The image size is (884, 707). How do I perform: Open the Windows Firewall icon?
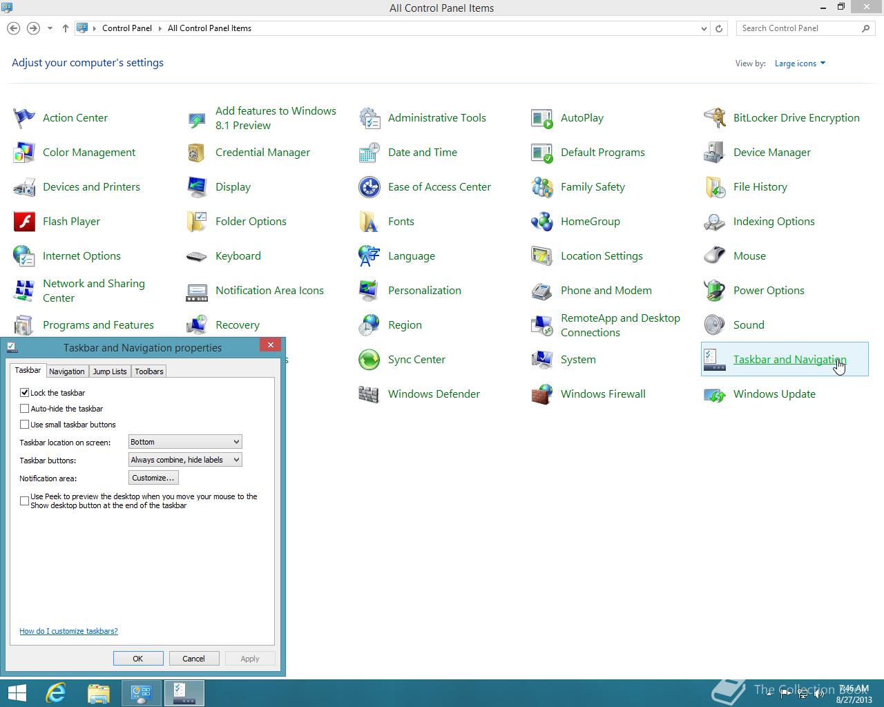[x=542, y=394]
